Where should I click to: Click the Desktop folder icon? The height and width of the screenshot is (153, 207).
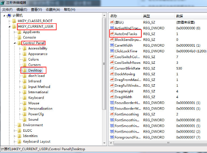click(x=25, y=70)
